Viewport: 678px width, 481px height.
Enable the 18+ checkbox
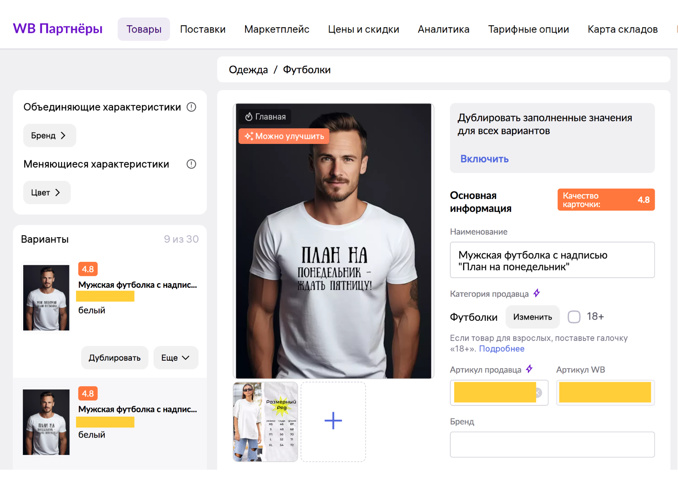[573, 317]
